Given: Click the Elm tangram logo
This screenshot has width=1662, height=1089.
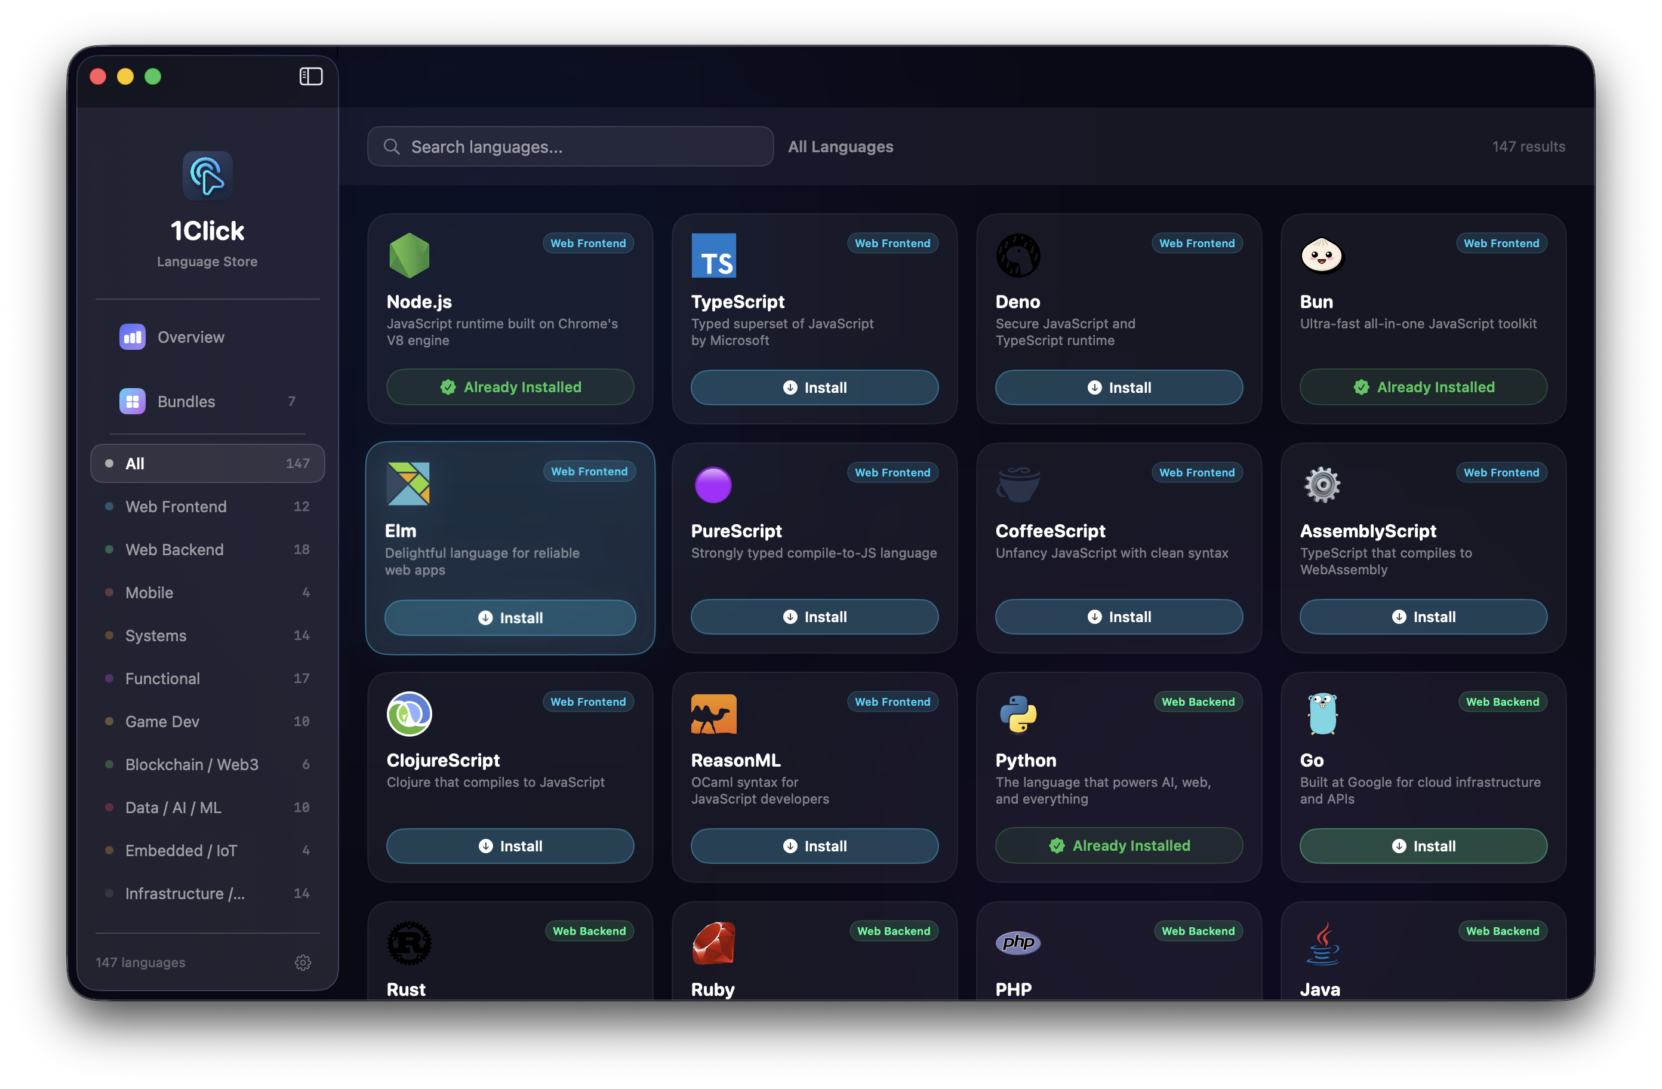Looking at the screenshot, I should click(408, 484).
